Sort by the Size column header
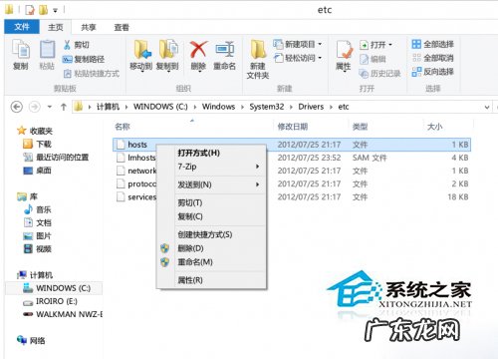The width and height of the screenshot is (498, 359). pos(434,127)
